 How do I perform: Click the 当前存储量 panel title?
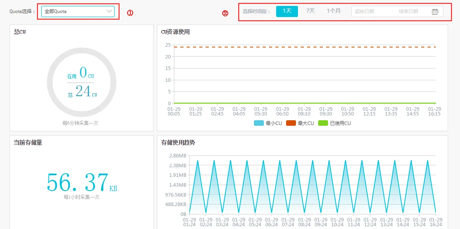click(28, 143)
